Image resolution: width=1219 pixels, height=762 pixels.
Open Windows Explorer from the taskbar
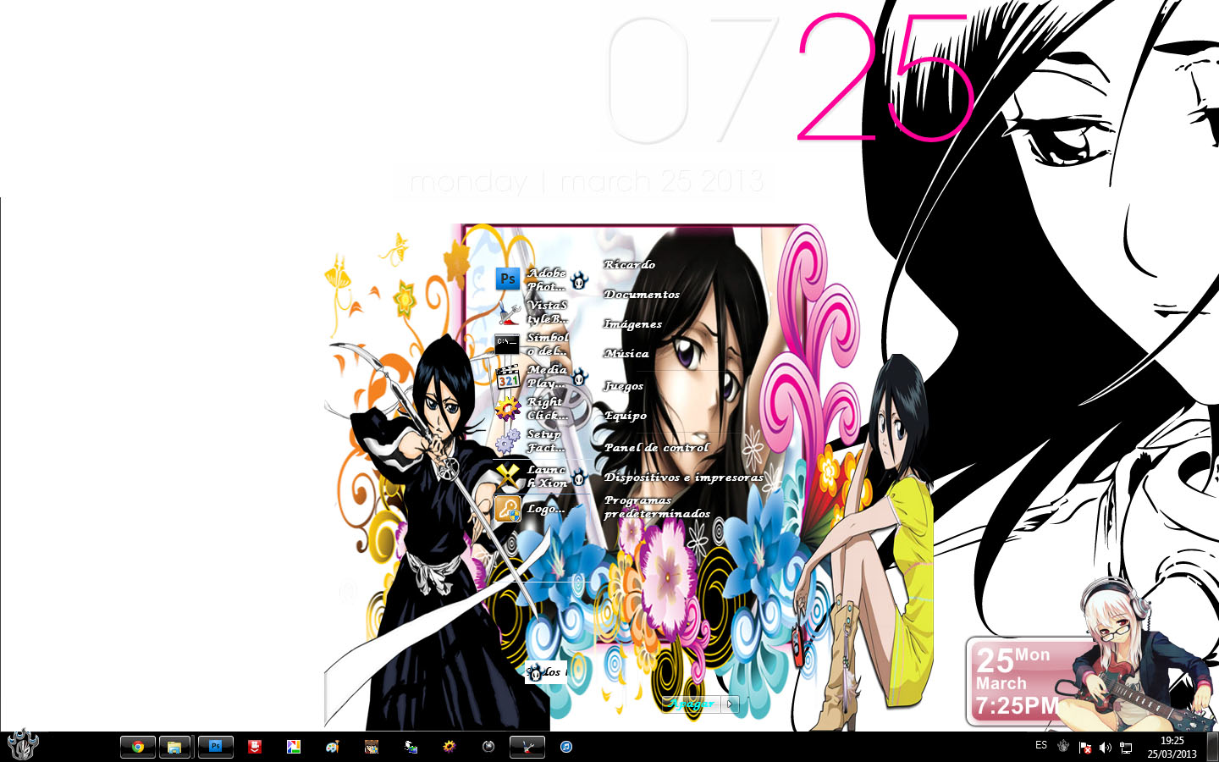(175, 747)
